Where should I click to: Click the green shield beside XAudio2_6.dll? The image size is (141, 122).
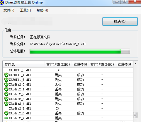[x=6, y=113]
